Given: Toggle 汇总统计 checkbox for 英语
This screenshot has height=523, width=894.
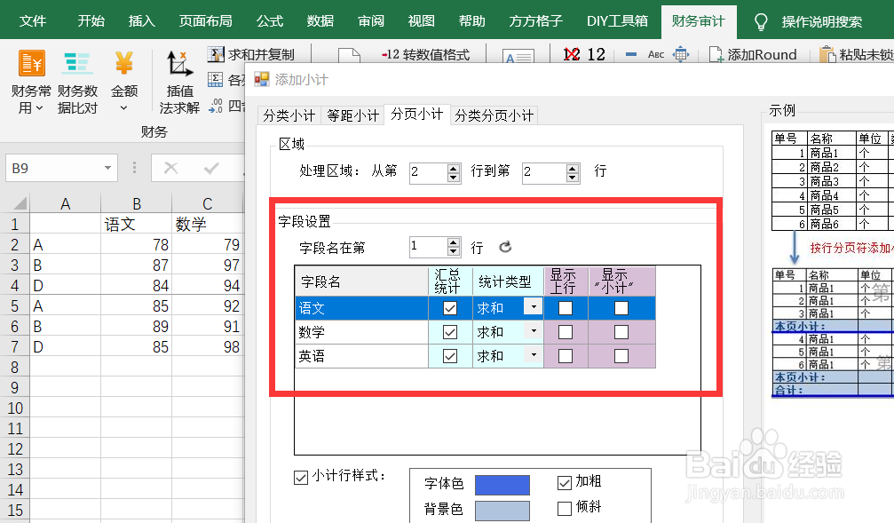Looking at the screenshot, I should point(450,356).
